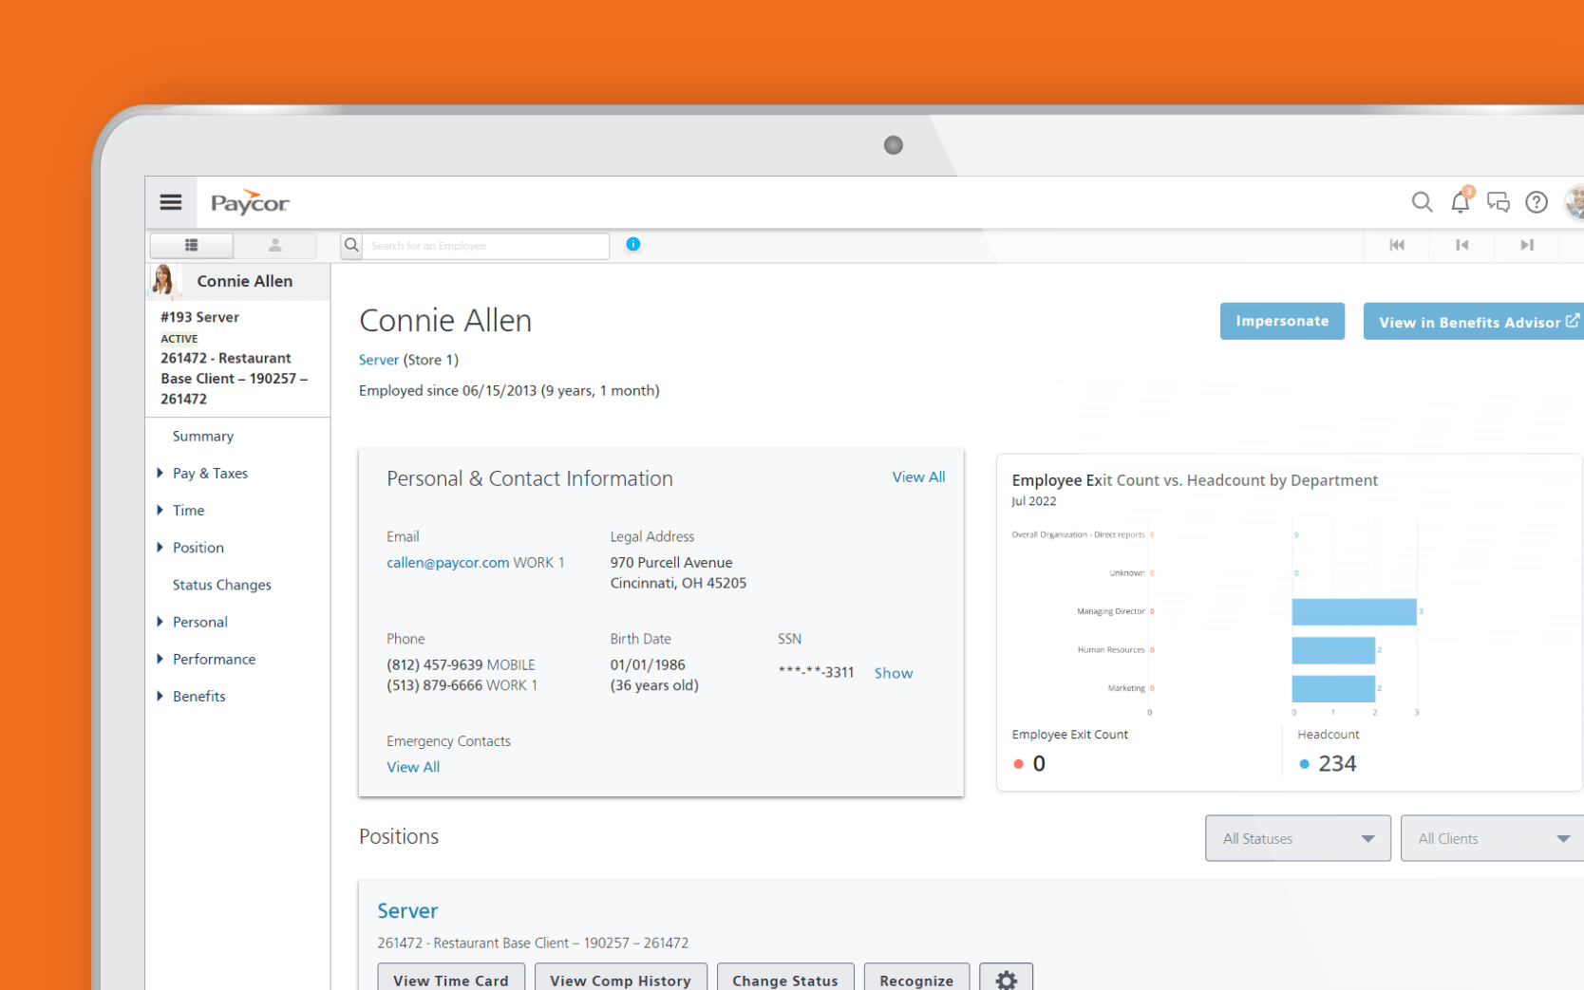Click the '(513) 879-6666' work number
Viewport: 1584px width, 990px height.
click(x=435, y=685)
